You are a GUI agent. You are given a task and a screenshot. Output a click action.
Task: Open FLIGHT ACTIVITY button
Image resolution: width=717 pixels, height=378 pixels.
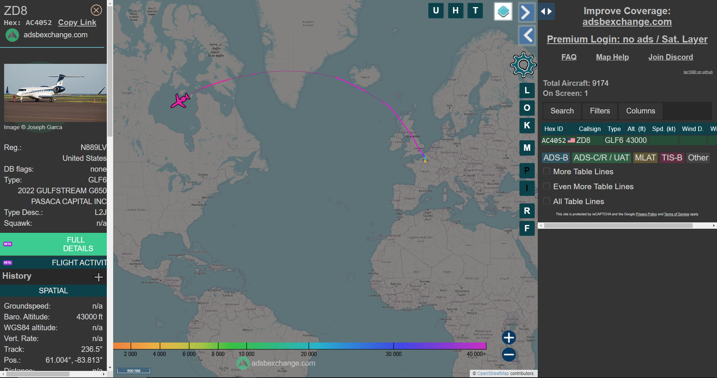53,263
